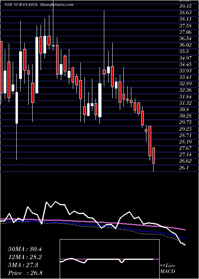Click the 12MA : 28.2 readout
Screen dimensions: 199x279
pos(25,257)
